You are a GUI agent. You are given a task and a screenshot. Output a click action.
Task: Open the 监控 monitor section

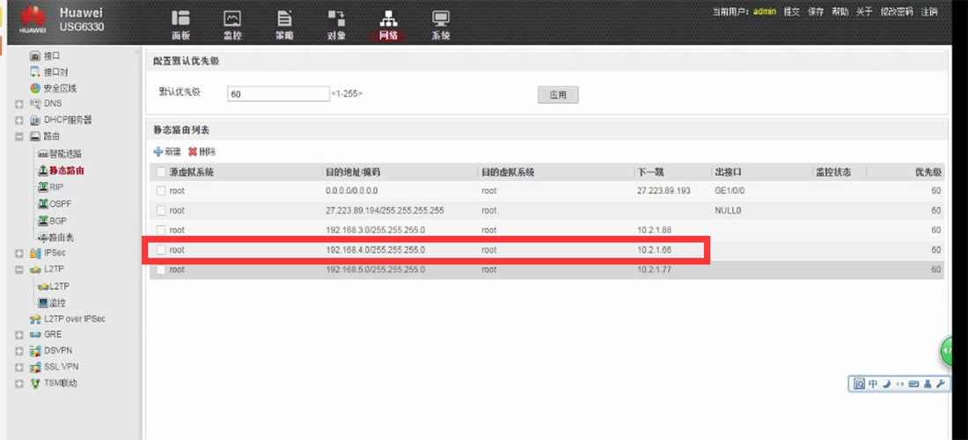pyautogui.click(x=232, y=24)
